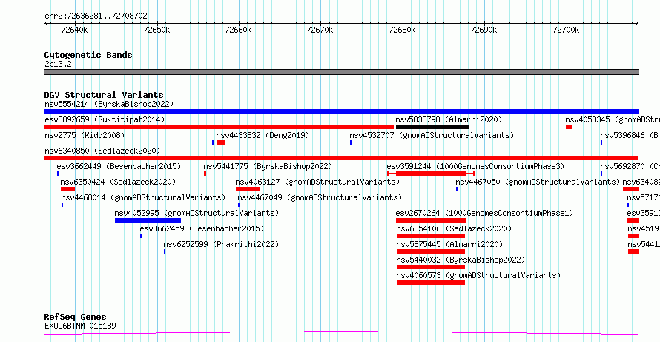Screen dimensions: 660x342
Task: Select nsv2775 (Kidd2008) label
Action: [x=85, y=135]
